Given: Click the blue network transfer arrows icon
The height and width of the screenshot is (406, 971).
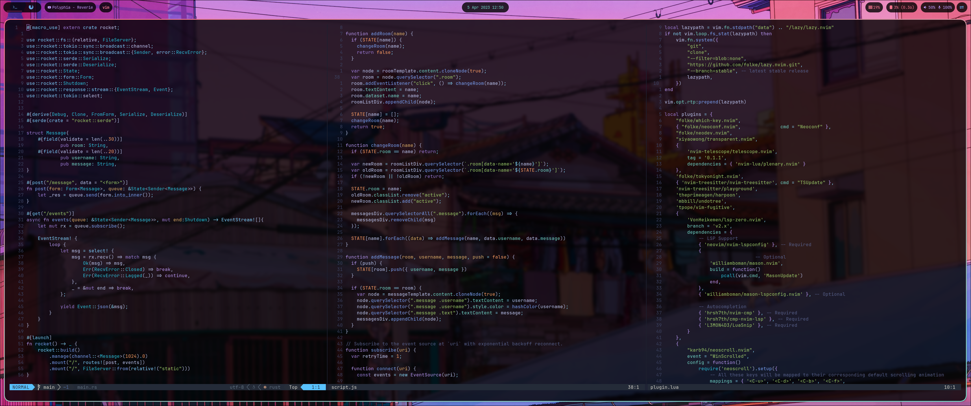Looking at the screenshot, I should tap(962, 7).
